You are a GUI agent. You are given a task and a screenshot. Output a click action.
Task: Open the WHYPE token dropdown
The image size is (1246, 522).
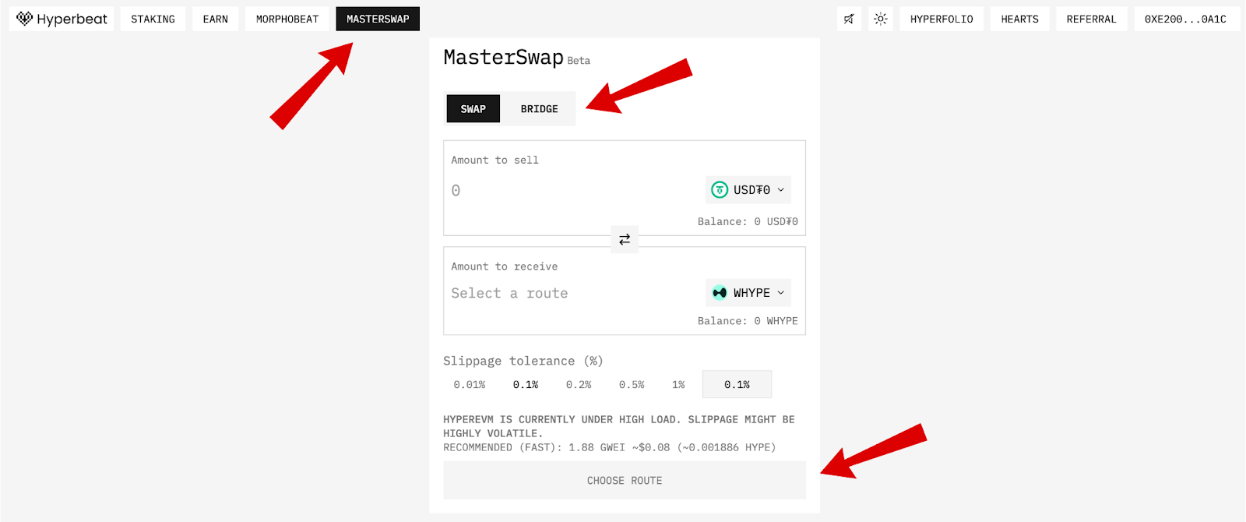tap(748, 293)
